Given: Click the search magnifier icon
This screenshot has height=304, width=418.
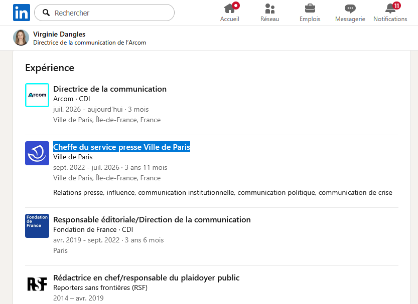Looking at the screenshot, I should tap(46, 13).
